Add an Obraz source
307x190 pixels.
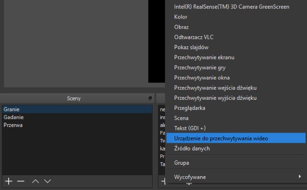[236, 27]
